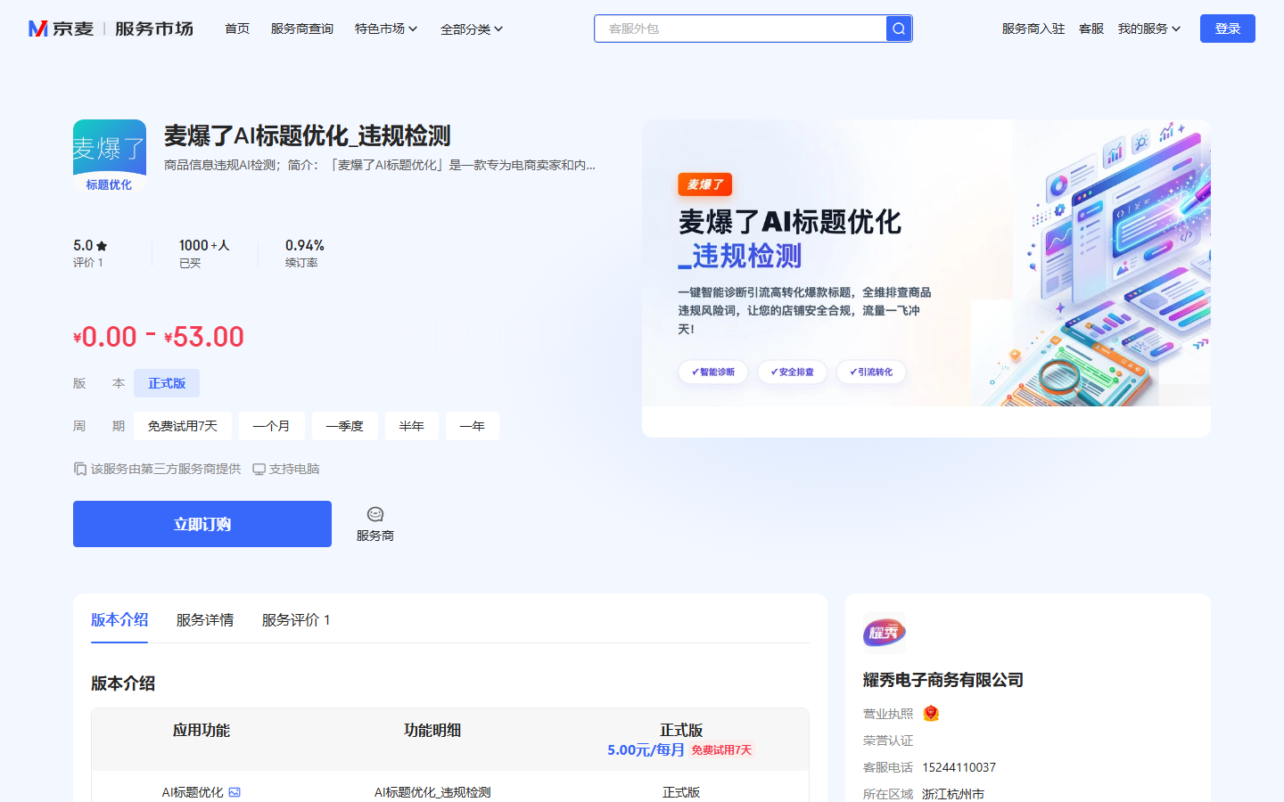The width and height of the screenshot is (1284, 802).
Task: Click the image icon next to AI标题优化
Action: pos(235,792)
